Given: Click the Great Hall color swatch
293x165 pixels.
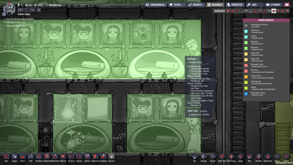Looking at the screenshot, I should point(246,54).
